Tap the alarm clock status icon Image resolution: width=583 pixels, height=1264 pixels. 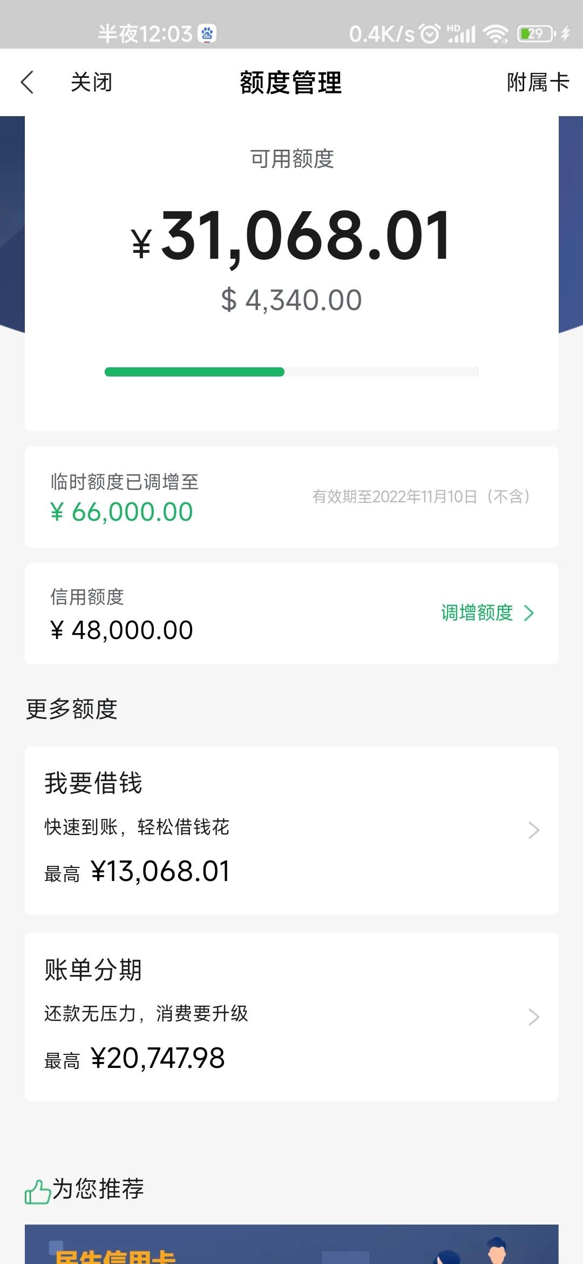point(430,34)
